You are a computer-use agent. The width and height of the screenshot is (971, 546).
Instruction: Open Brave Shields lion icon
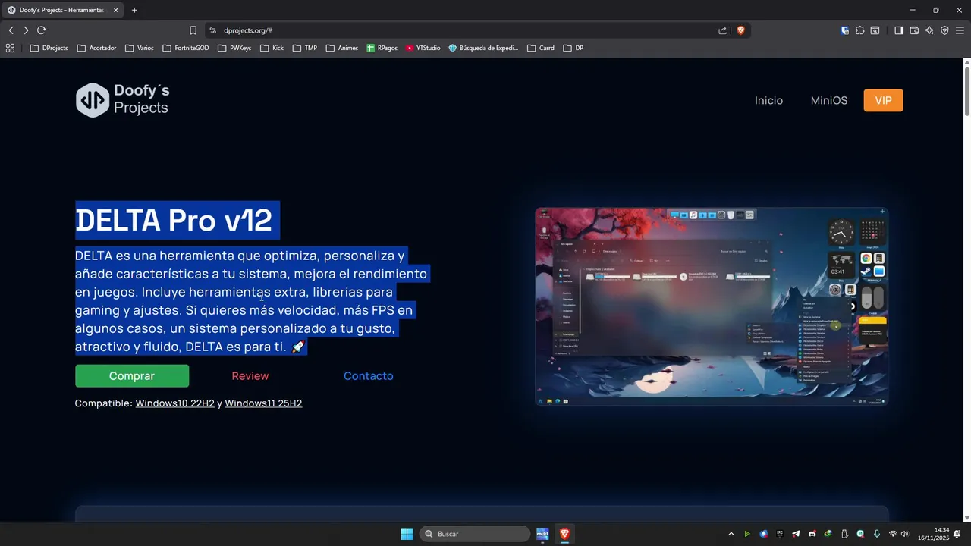(x=741, y=30)
